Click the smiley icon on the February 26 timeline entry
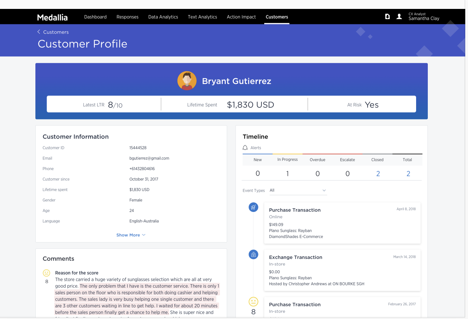468x319 pixels. click(x=253, y=302)
